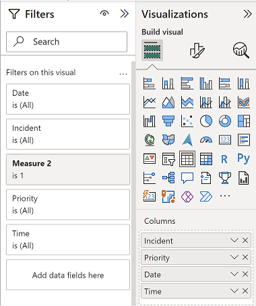Select the Filled map visual
Viewport: 256px width, 306px height.
pyautogui.click(x=168, y=140)
